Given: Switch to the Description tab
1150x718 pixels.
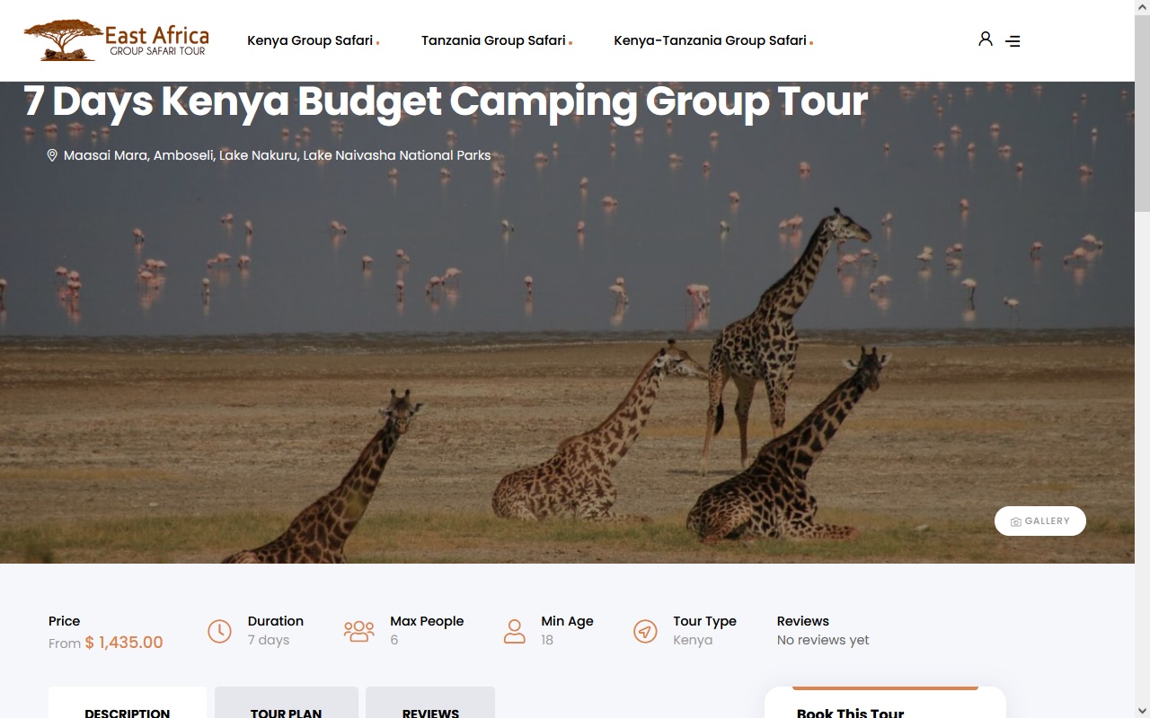Looking at the screenshot, I should pos(128,703).
